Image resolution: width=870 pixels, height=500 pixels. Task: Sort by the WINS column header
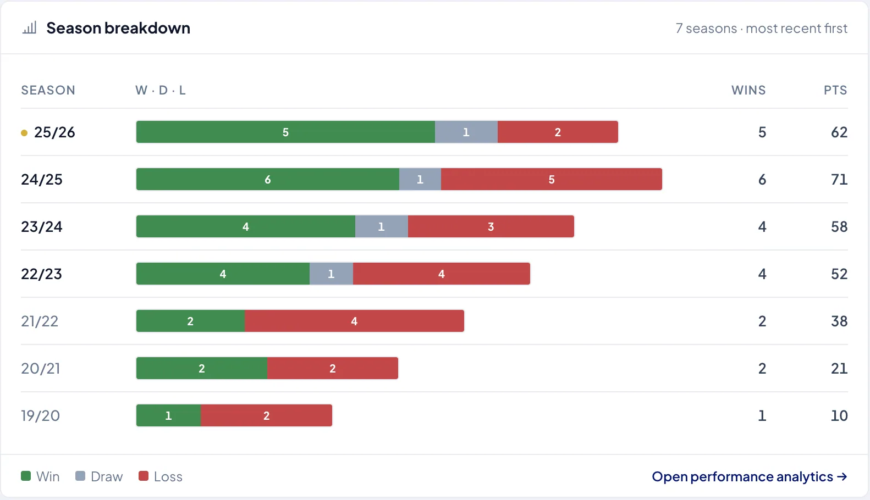[x=748, y=90]
